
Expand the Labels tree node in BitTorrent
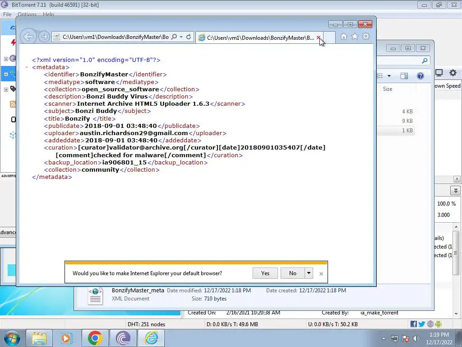[x=6, y=89]
